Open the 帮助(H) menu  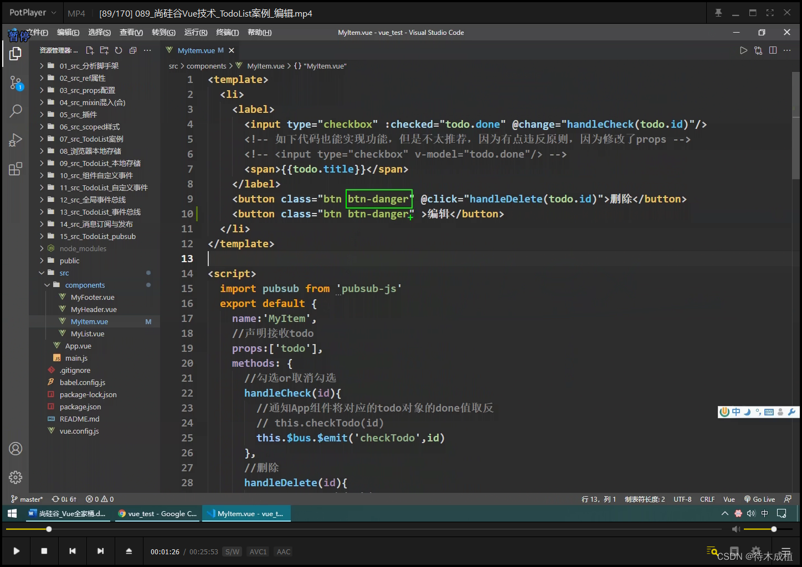tap(259, 33)
